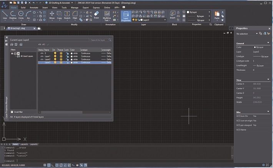Click the New Layer icon in layer manager
Screen dimensions: 273x168
[x=40, y=45]
